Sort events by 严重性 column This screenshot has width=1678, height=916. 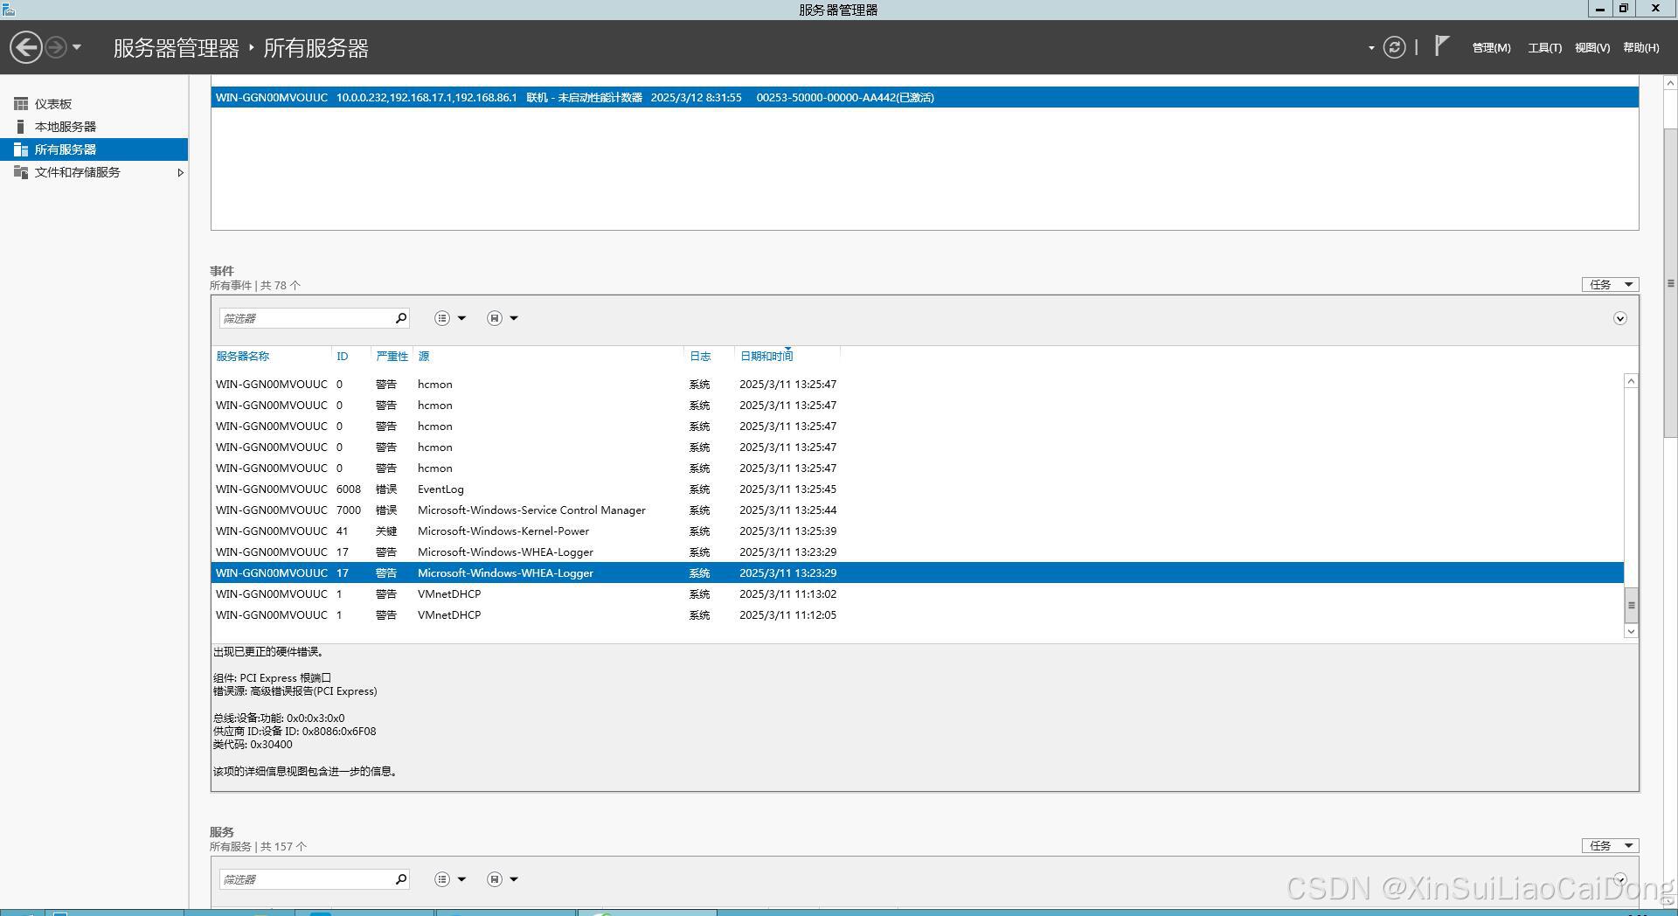click(x=392, y=356)
